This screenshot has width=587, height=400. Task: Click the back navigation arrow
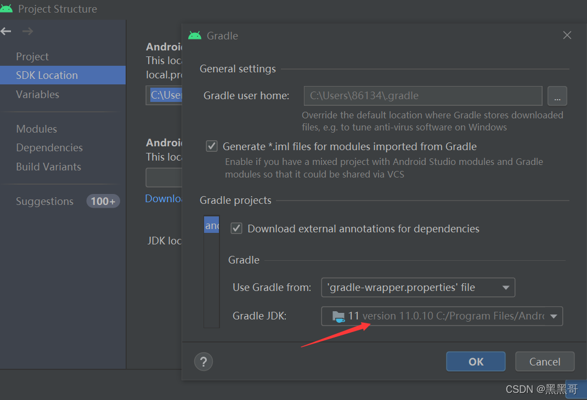(6, 31)
